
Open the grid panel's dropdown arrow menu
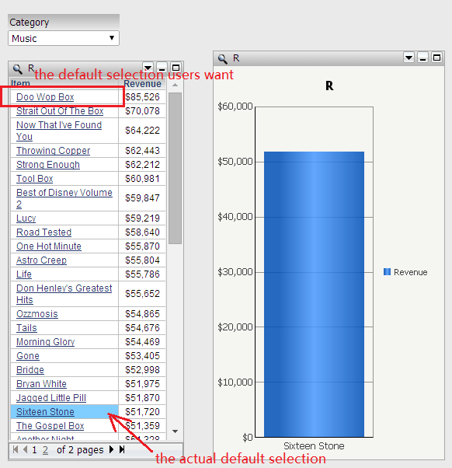tap(148, 68)
